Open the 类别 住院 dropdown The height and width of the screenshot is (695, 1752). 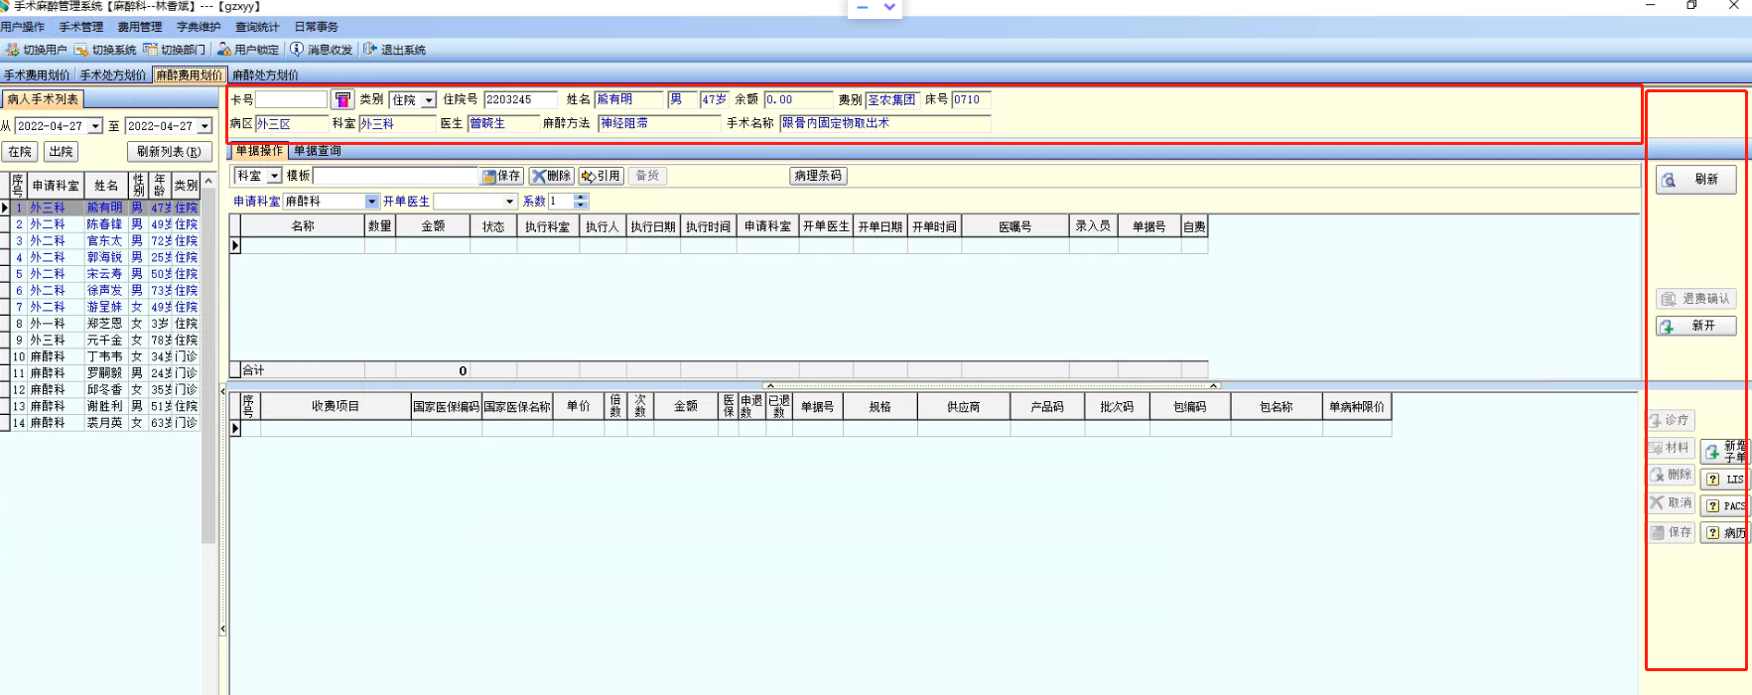[429, 100]
